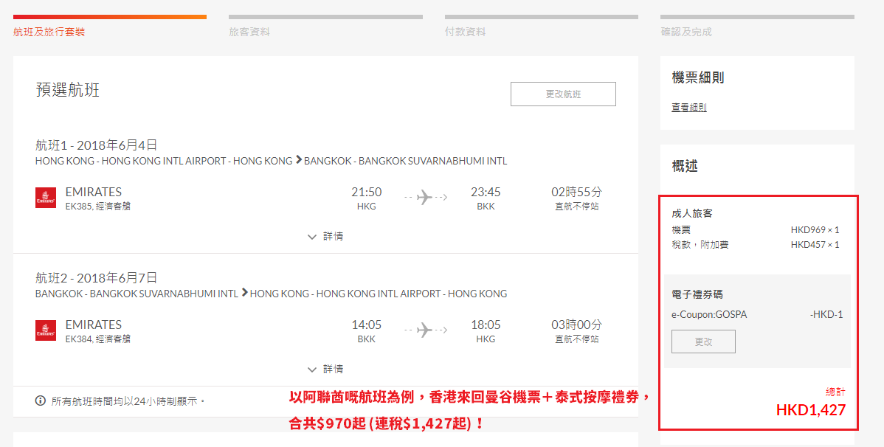Click the 更改 e-coupon button
This screenshot has height=447, width=884.
(703, 342)
